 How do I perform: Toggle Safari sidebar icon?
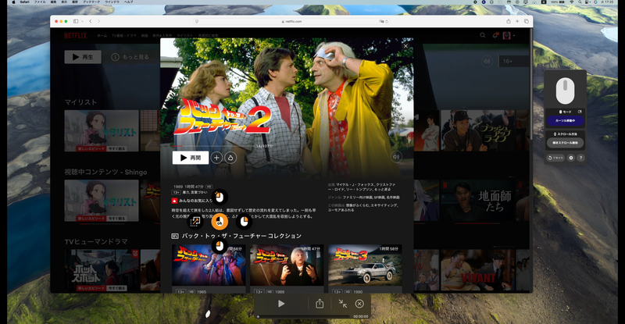76,21
